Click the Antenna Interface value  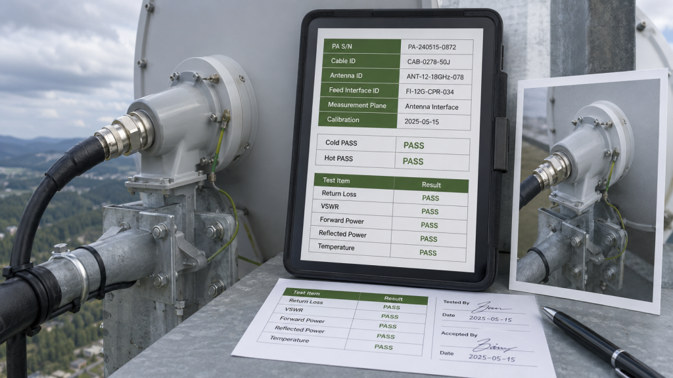click(431, 107)
